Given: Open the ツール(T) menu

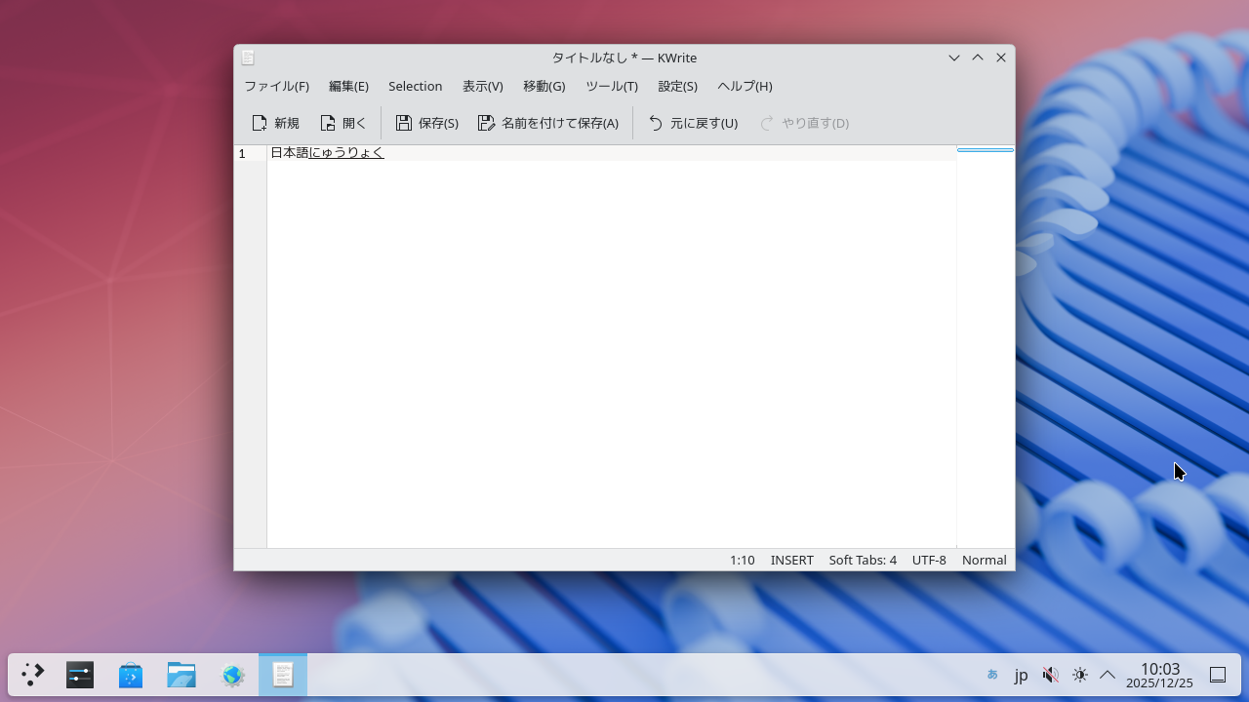Looking at the screenshot, I should tap(611, 86).
